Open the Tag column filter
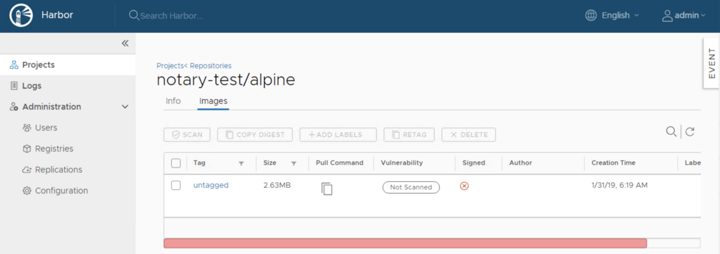Viewport: 720px width, 254px height. (241, 164)
